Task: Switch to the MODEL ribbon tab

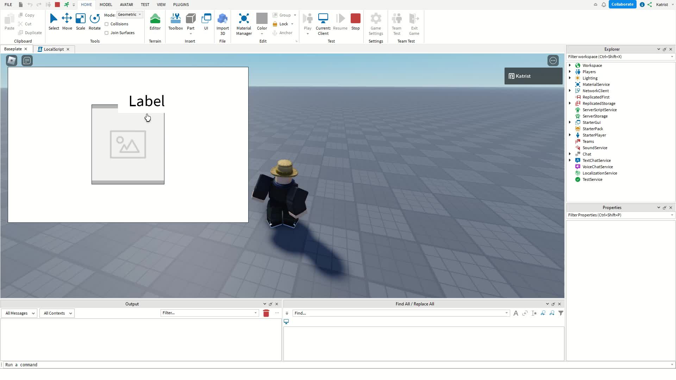Action: click(106, 5)
